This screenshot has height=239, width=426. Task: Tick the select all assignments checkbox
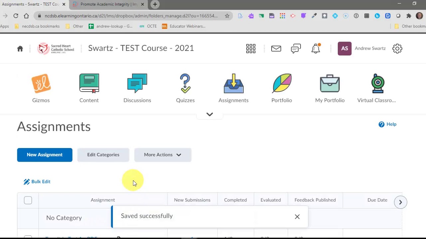click(28, 200)
